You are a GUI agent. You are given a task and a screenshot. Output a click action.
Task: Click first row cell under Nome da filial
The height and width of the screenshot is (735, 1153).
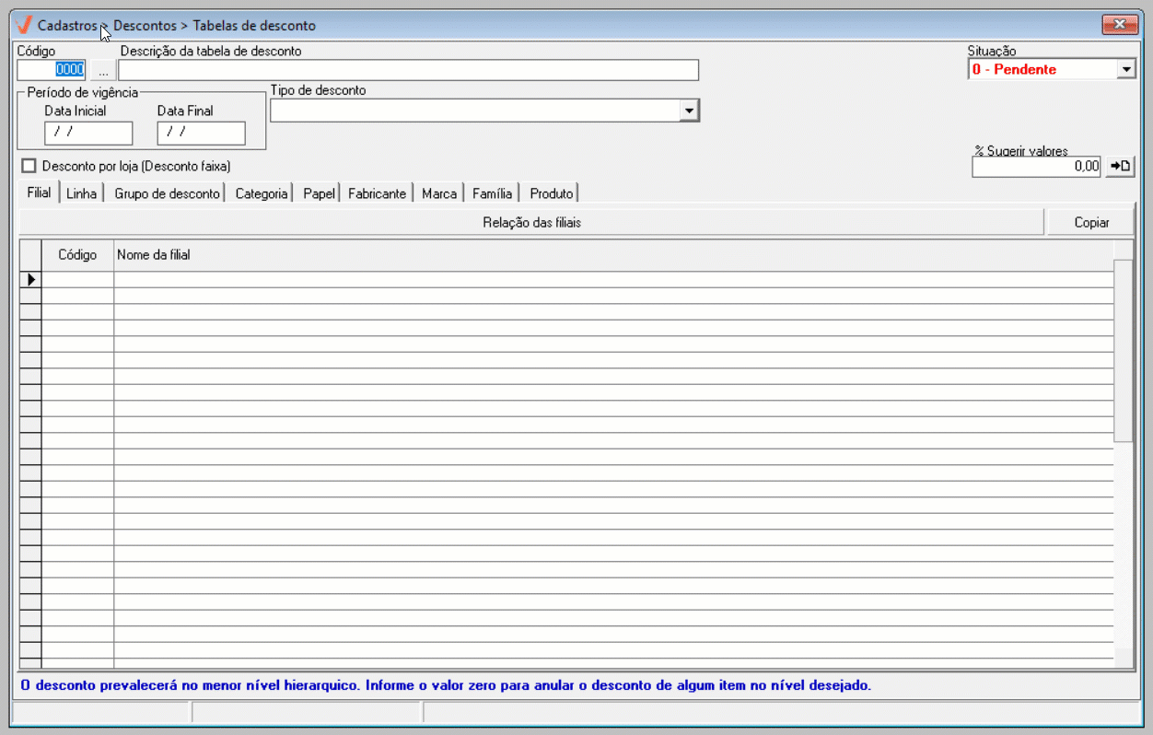coord(613,279)
